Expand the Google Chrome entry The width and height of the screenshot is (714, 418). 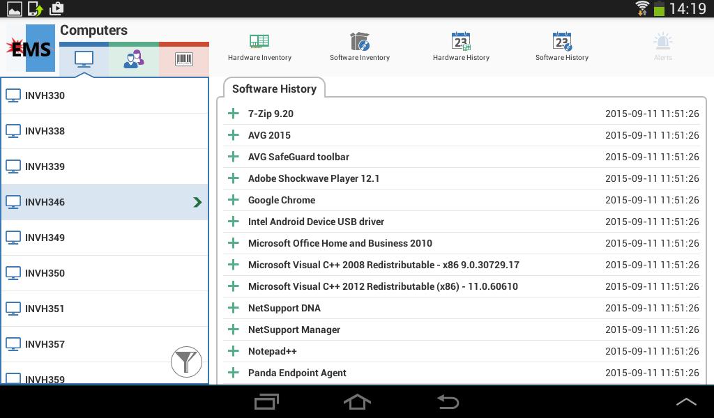(x=233, y=200)
